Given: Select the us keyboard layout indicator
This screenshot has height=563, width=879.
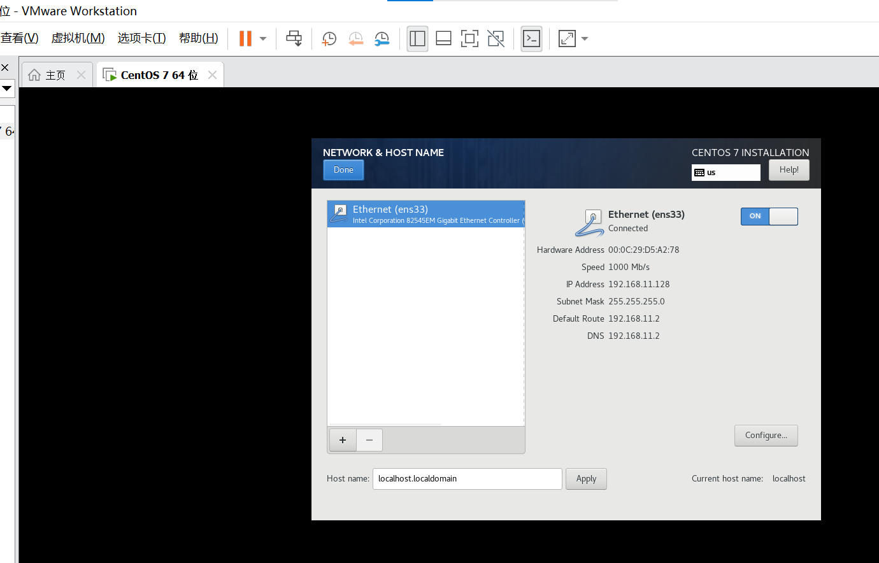Looking at the screenshot, I should click(725, 173).
